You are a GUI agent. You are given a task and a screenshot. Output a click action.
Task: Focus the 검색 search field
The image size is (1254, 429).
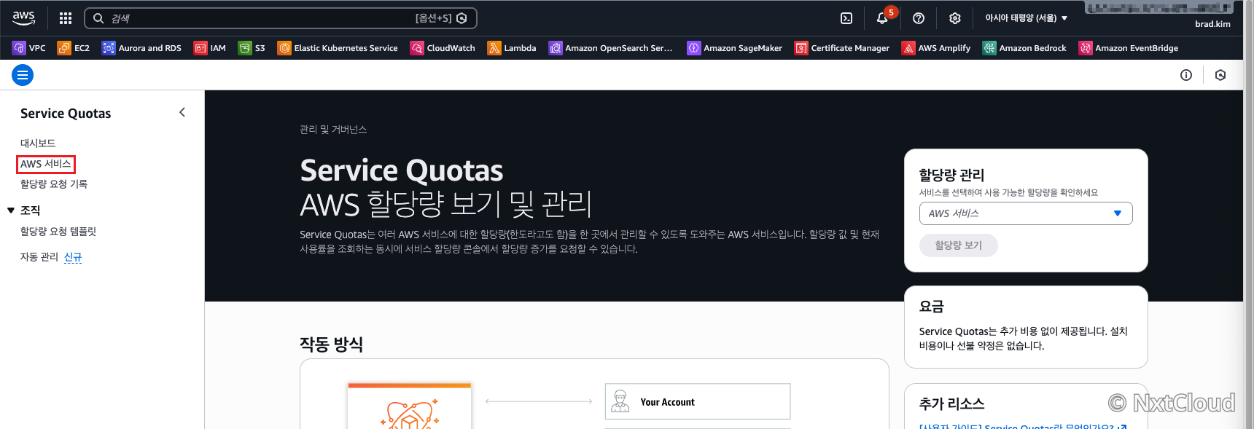click(281, 18)
